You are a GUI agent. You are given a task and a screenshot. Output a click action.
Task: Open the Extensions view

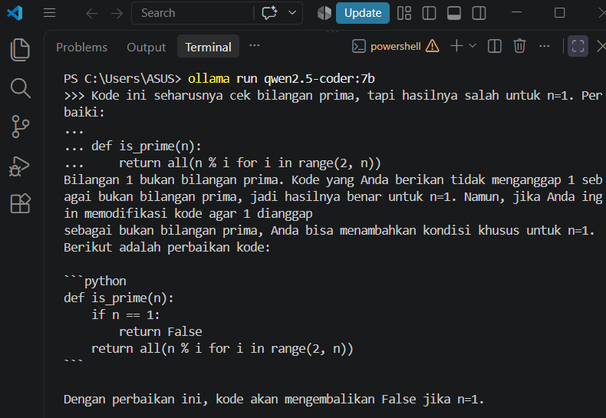point(20,203)
